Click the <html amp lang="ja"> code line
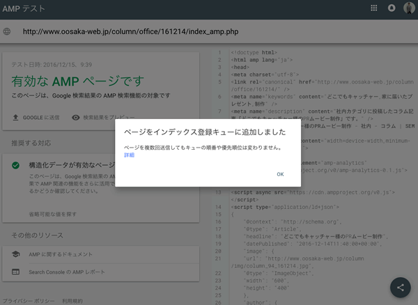Image resolution: width=418 pixels, height=305 pixels. click(262, 60)
